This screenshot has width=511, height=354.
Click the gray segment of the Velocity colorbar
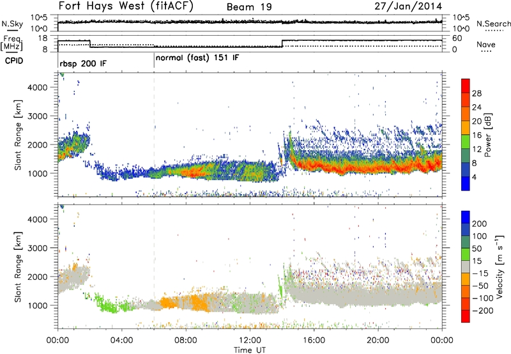tap(466, 266)
